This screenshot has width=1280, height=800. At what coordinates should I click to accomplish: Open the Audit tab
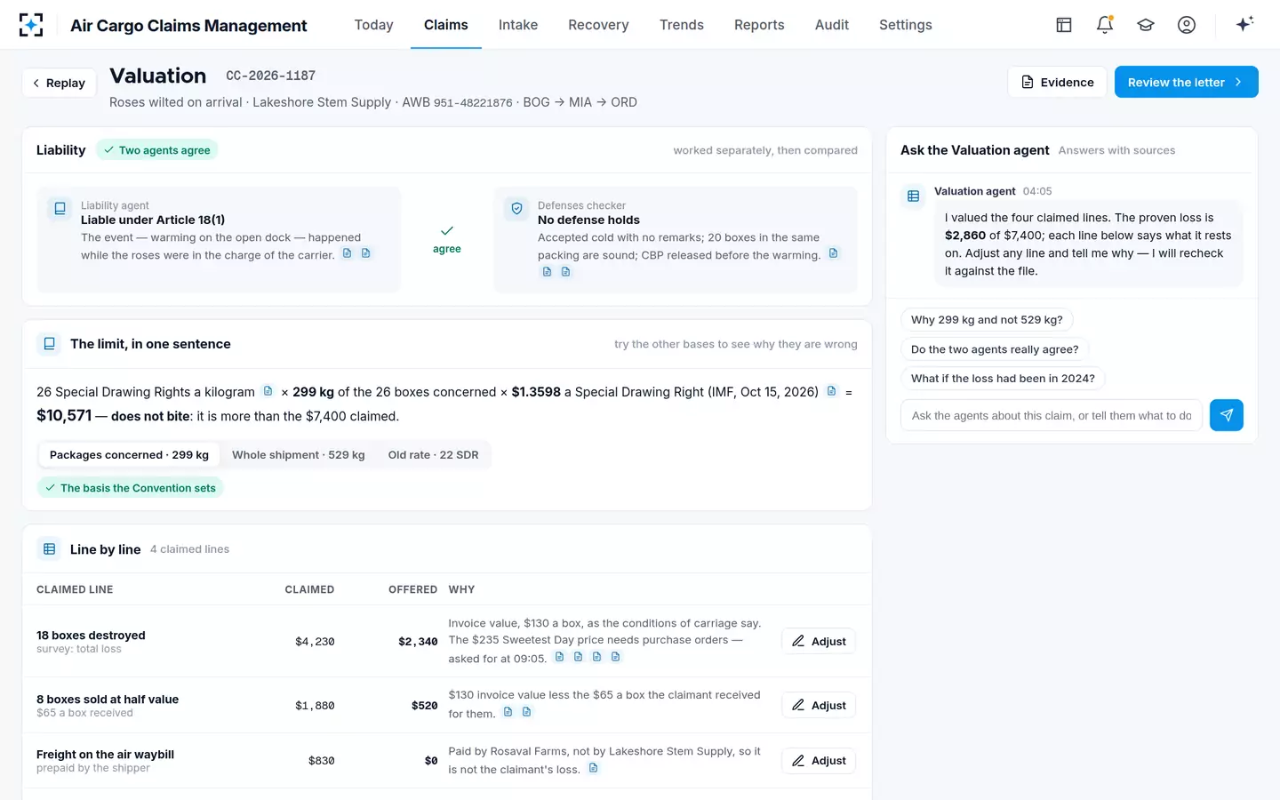832,25
